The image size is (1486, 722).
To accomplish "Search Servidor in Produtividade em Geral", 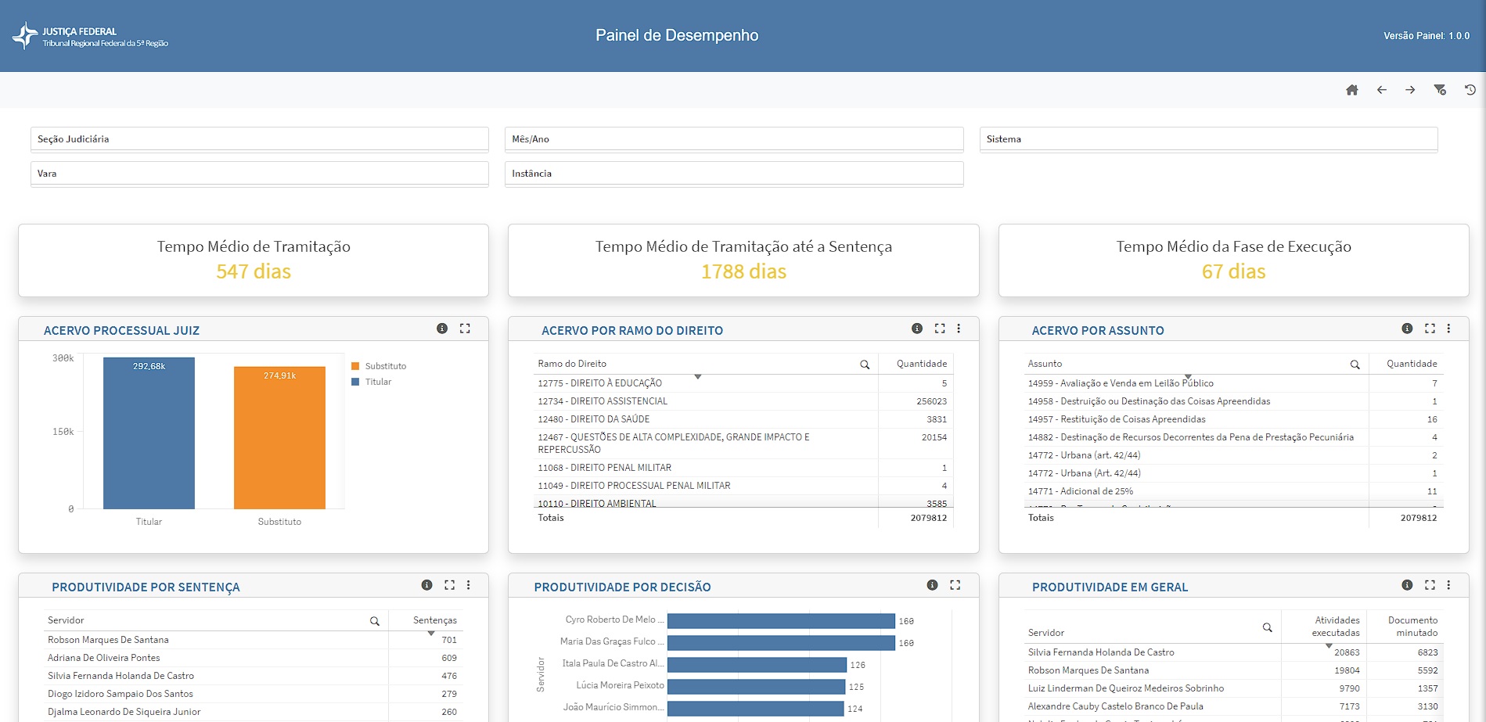I will [x=1267, y=627].
